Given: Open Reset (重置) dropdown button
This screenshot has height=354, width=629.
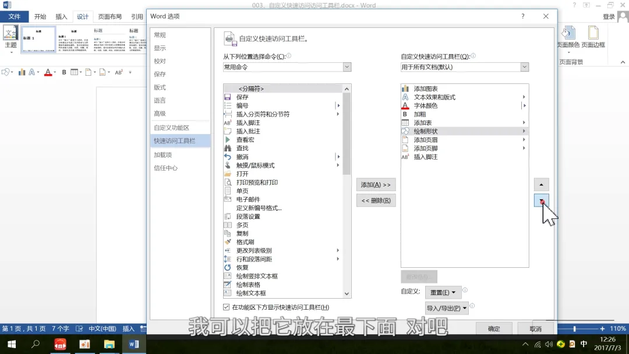Looking at the screenshot, I should click(443, 292).
